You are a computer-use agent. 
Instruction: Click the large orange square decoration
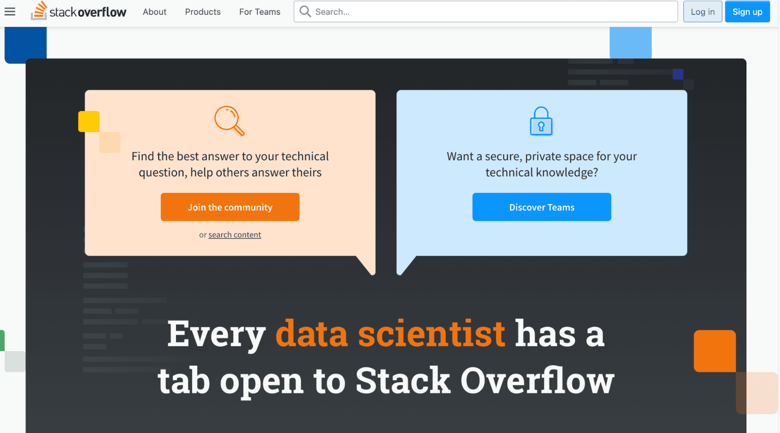(715, 351)
